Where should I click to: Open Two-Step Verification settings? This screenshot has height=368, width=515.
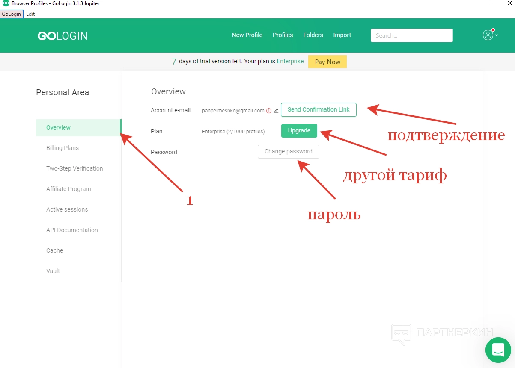click(74, 168)
